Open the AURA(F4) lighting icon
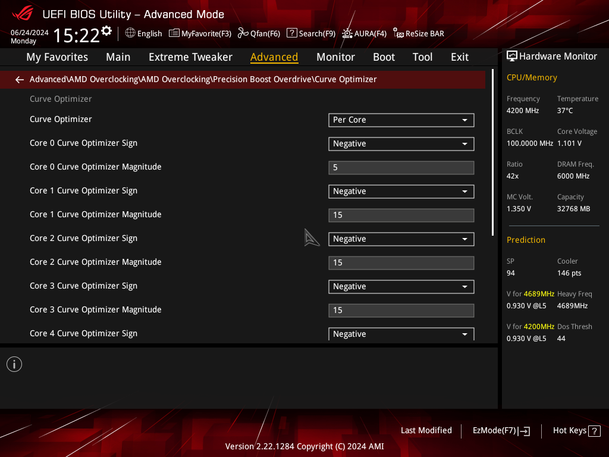Screen dimensions: 609x457 click(x=347, y=33)
